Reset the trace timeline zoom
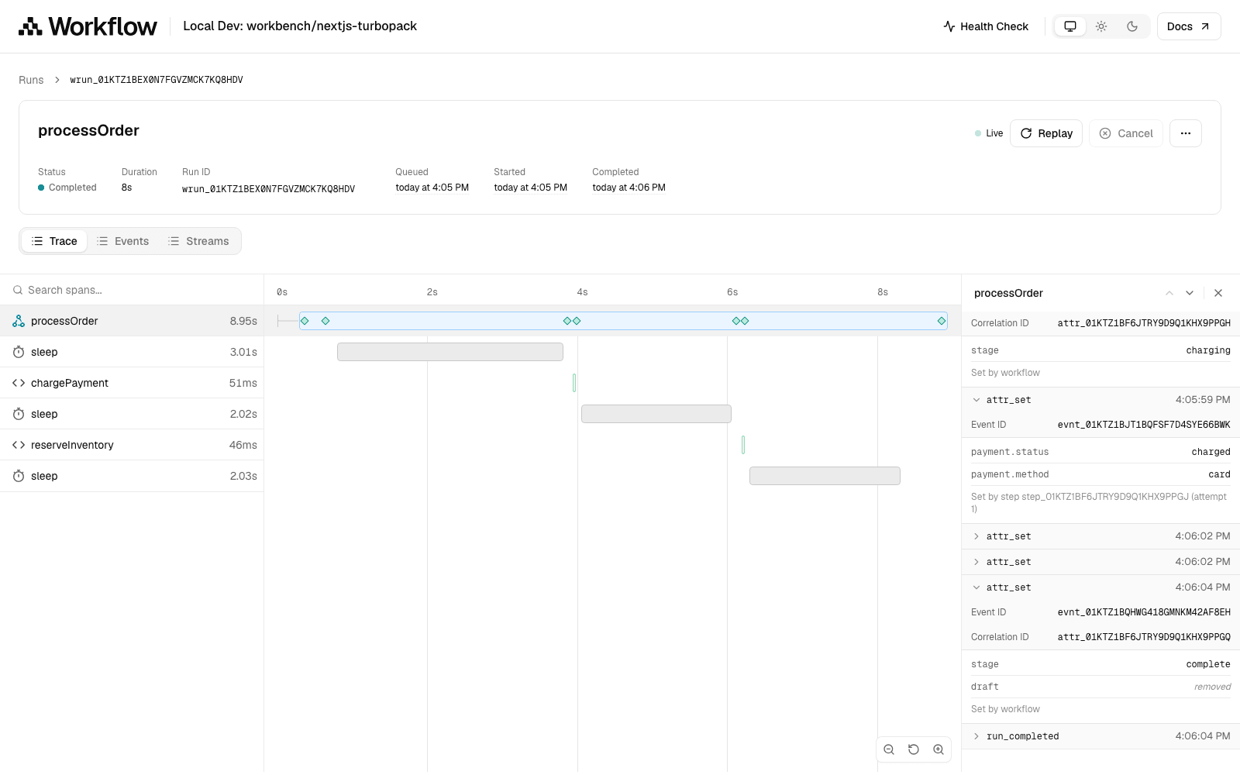The height and width of the screenshot is (775, 1240). [x=914, y=749]
